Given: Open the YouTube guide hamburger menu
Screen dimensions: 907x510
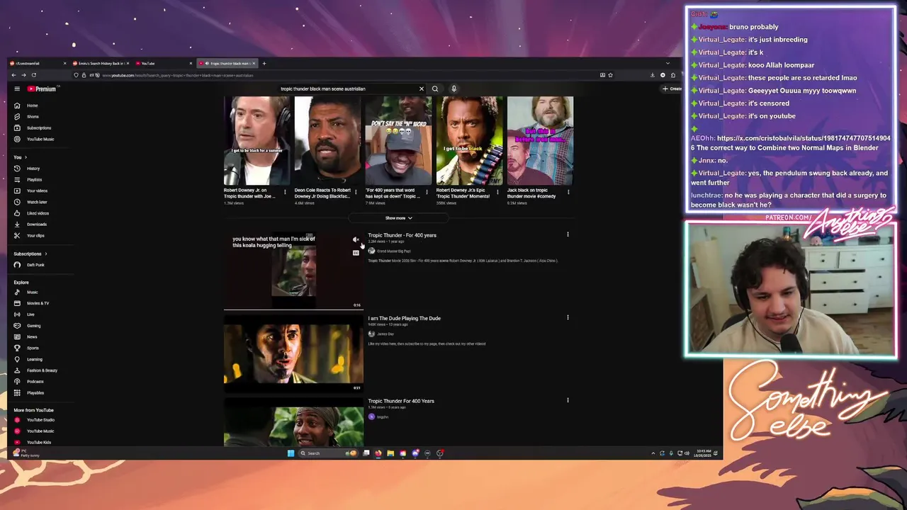Looking at the screenshot, I should (x=17, y=89).
